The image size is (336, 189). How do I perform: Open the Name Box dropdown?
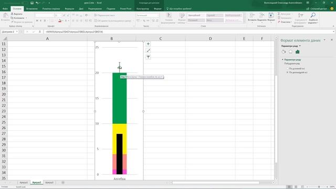tap(17, 31)
